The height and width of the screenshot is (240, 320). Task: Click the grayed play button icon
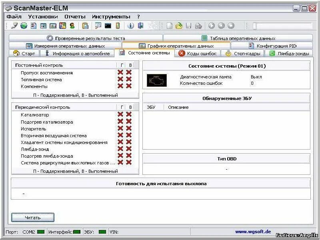click(x=212, y=26)
